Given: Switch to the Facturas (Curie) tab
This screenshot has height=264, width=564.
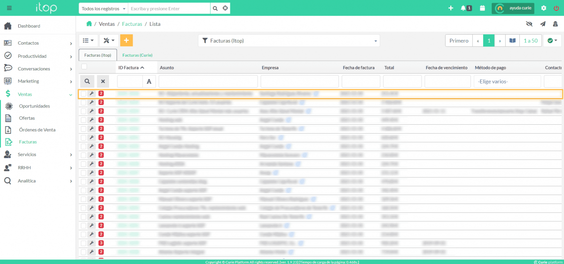Looking at the screenshot, I should (x=137, y=55).
